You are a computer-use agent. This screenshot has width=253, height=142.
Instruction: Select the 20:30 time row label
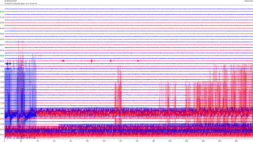tap(2, 119)
